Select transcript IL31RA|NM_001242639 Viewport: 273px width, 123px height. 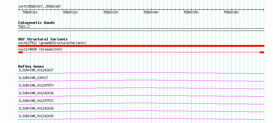click(36, 116)
